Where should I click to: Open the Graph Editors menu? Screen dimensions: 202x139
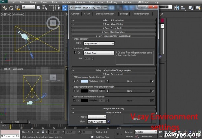[96, 2]
